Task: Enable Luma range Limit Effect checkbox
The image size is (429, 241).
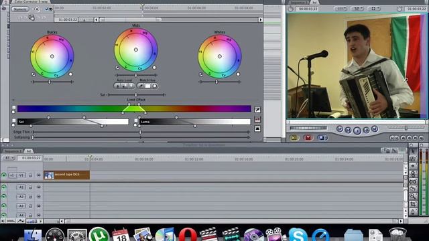Action: [136, 120]
